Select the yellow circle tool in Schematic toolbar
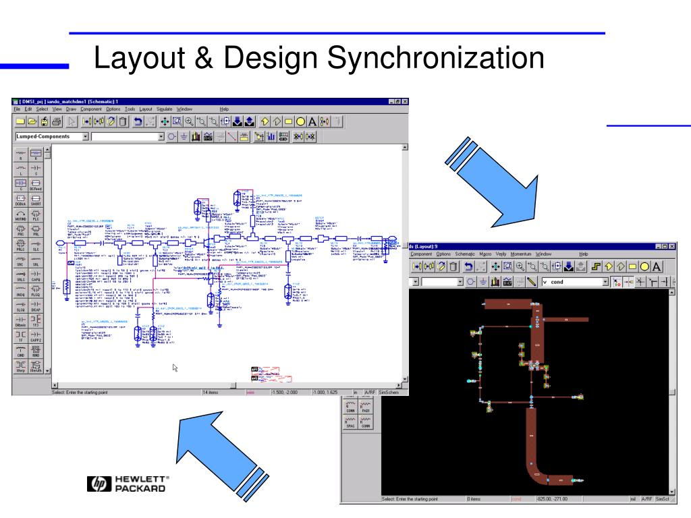 300,121
